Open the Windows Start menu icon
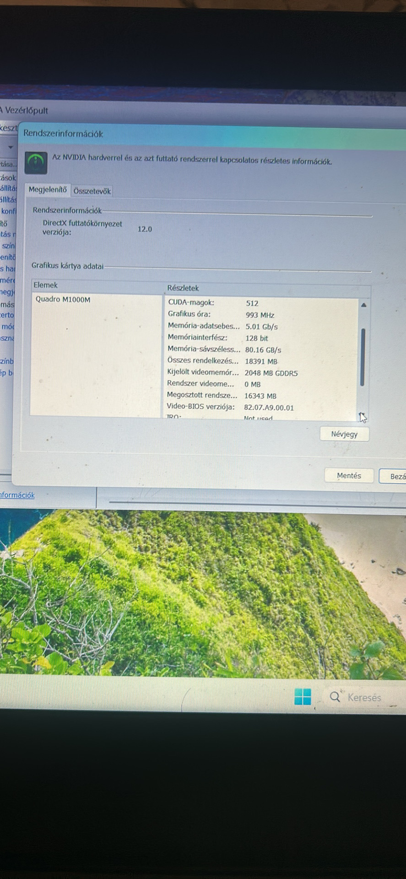This screenshot has width=406, height=879. pos(303,696)
